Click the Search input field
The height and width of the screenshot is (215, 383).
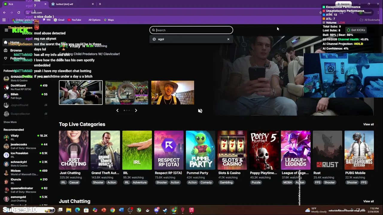[191, 30]
